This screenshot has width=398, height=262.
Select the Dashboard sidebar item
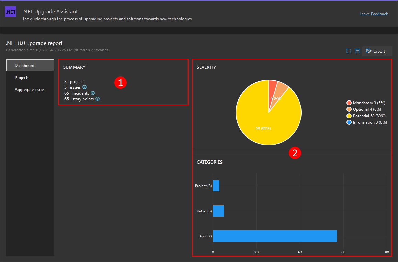pos(24,65)
